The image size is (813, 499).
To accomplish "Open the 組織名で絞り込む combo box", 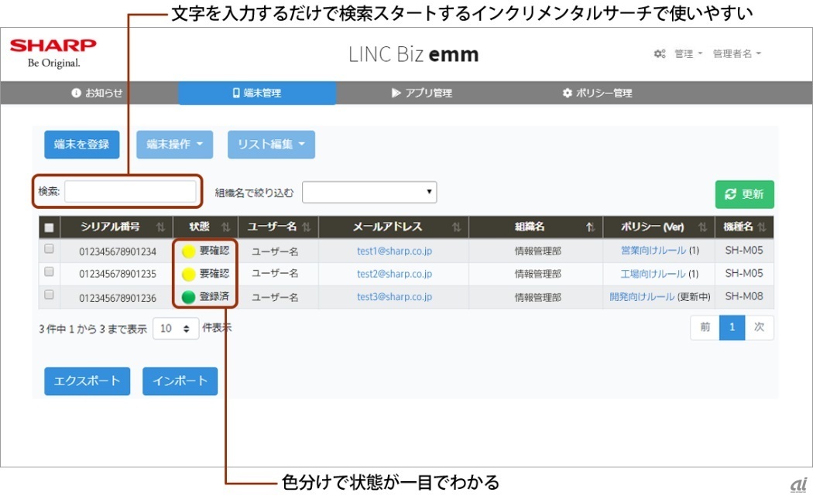I will pyautogui.click(x=369, y=192).
